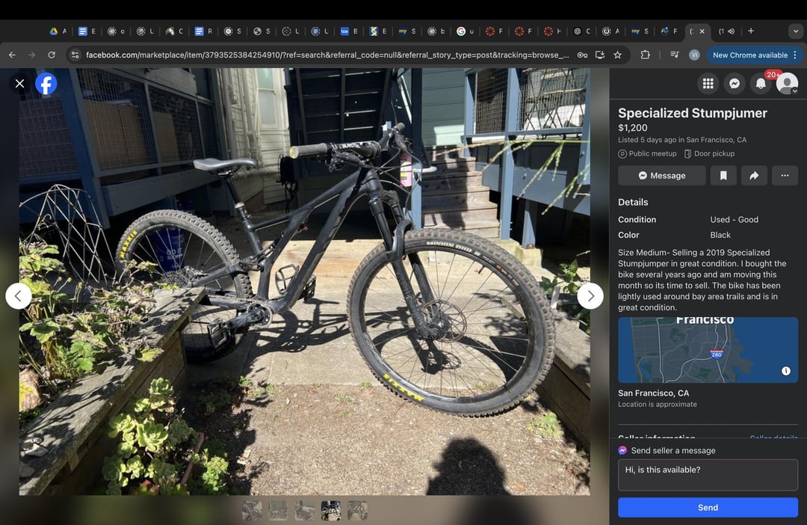
Task: Close the current Facebook tab
Action: coord(702,31)
